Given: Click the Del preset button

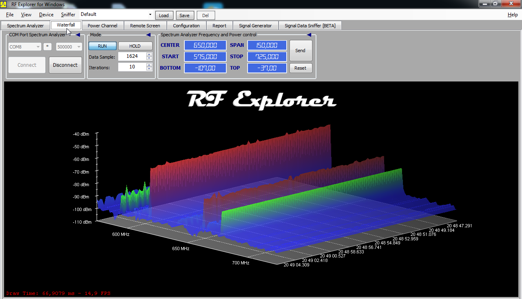Looking at the screenshot, I should 206,15.
